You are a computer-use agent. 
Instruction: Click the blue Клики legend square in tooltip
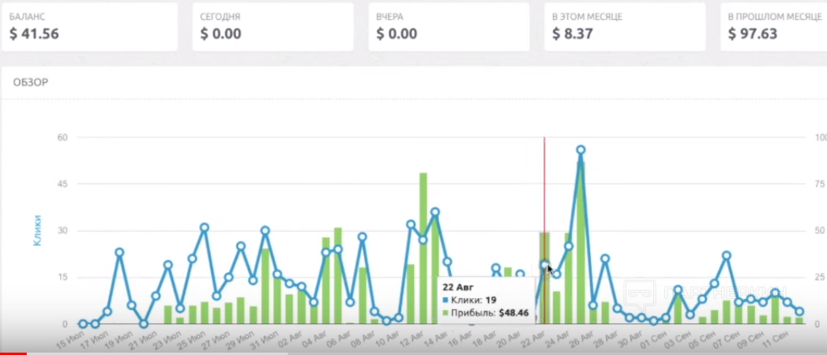446,300
